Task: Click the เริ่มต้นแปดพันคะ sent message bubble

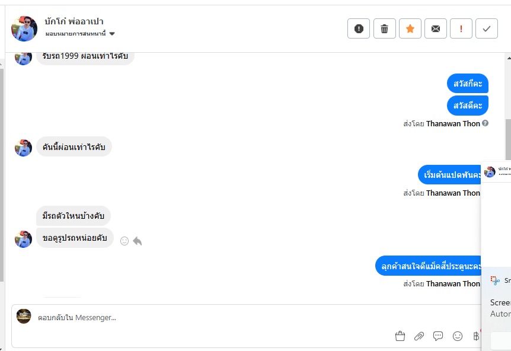Action: tap(450, 174)
